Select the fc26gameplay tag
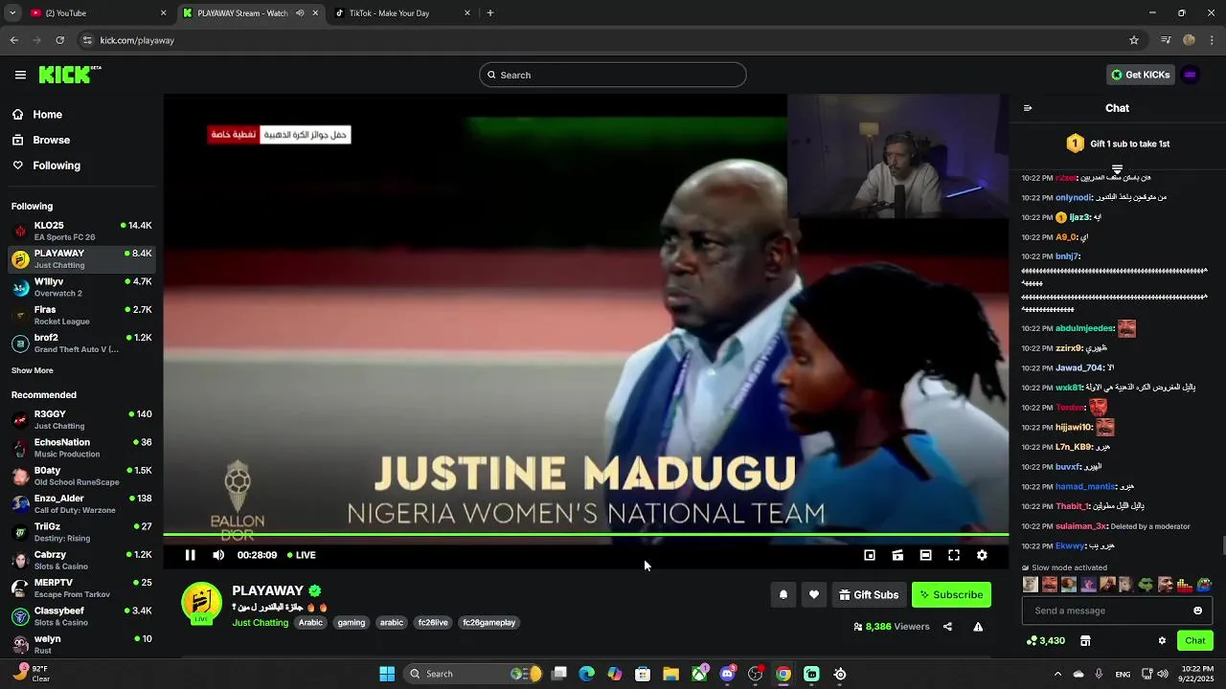1226x689 pixels. 489,623
